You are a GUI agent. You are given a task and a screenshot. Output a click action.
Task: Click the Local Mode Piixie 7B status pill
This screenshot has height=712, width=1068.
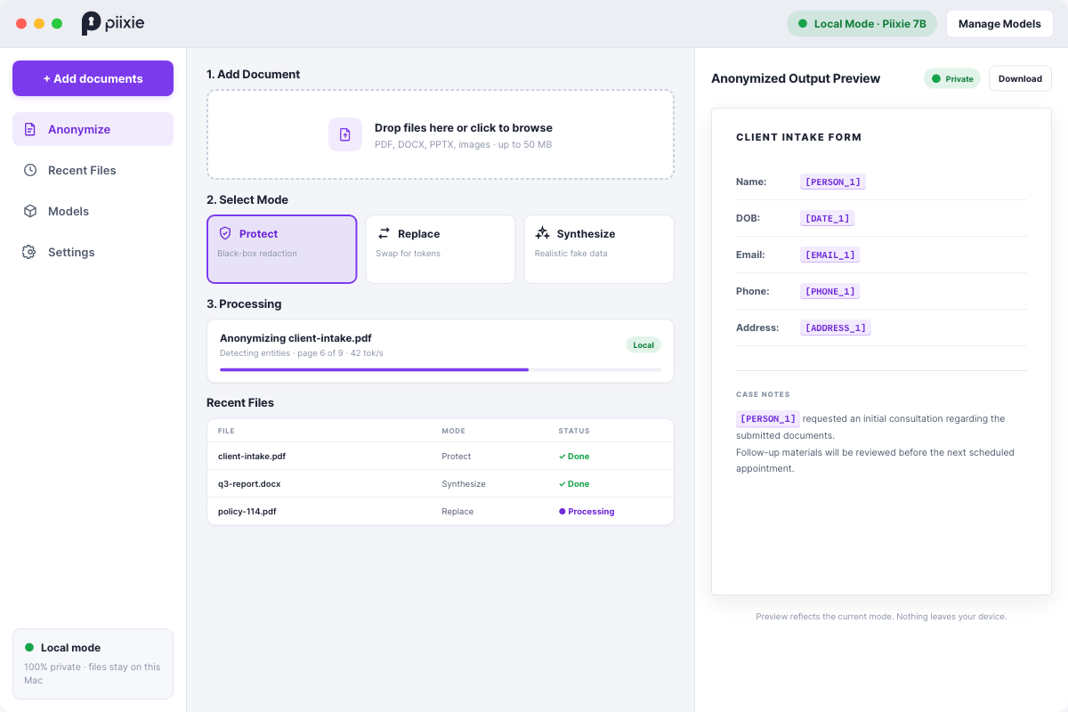(x=862, y=24)
